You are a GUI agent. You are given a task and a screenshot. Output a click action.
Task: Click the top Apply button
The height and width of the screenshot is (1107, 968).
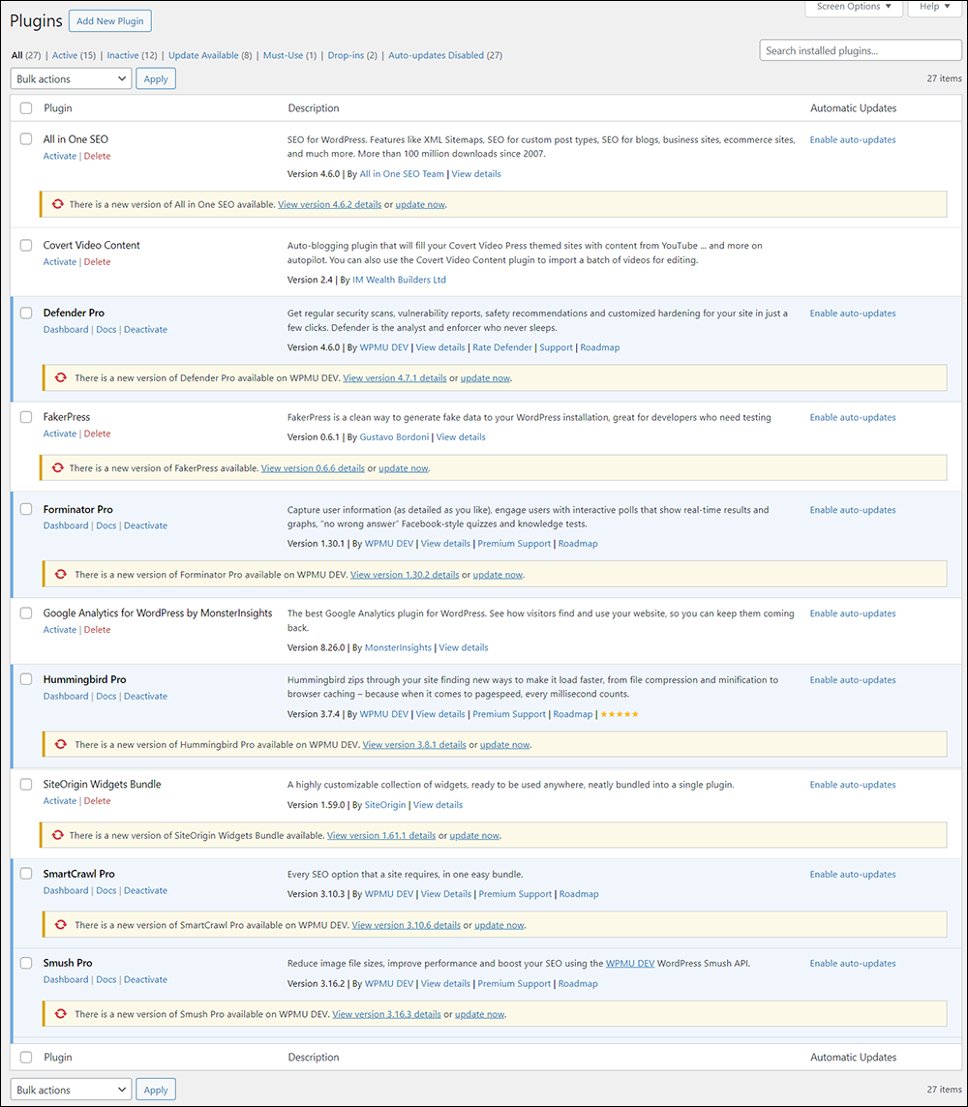point(155,79)
